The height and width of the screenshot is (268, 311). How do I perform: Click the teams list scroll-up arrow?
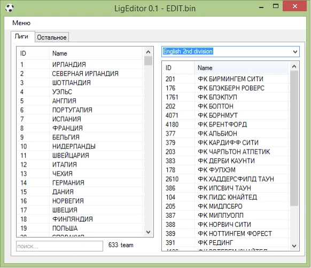[294, 67]
